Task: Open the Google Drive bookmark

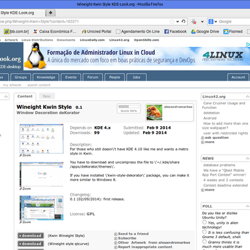Action: click(x=205, y=31)
